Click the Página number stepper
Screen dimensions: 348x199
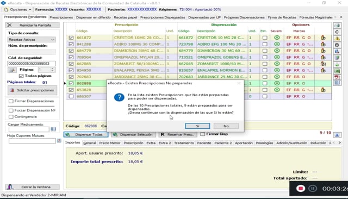tap(52, 70)
